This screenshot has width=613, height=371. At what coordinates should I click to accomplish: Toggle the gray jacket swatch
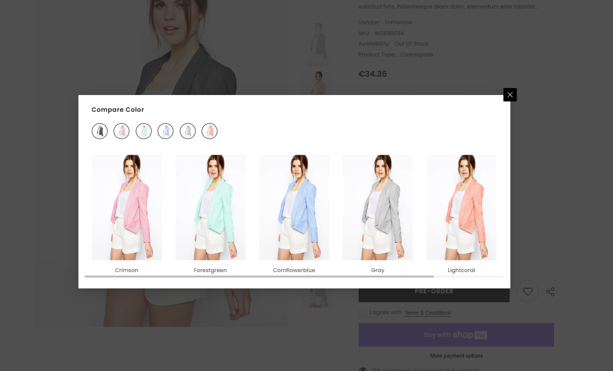coord(188,131)
